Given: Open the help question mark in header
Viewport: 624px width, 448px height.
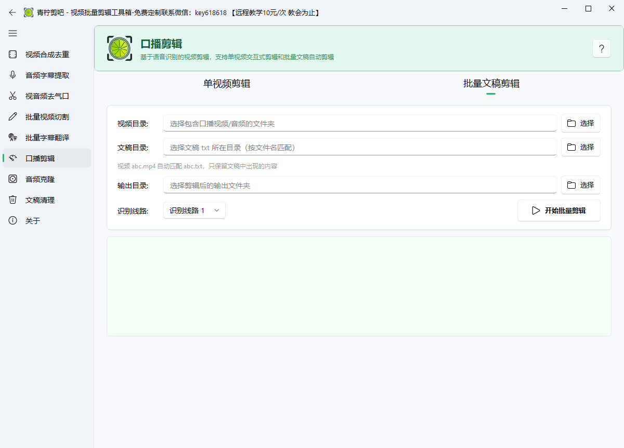Looking at the screenshot, I should 601,48.
